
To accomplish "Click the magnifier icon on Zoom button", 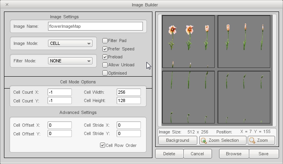I will point(252,141).
